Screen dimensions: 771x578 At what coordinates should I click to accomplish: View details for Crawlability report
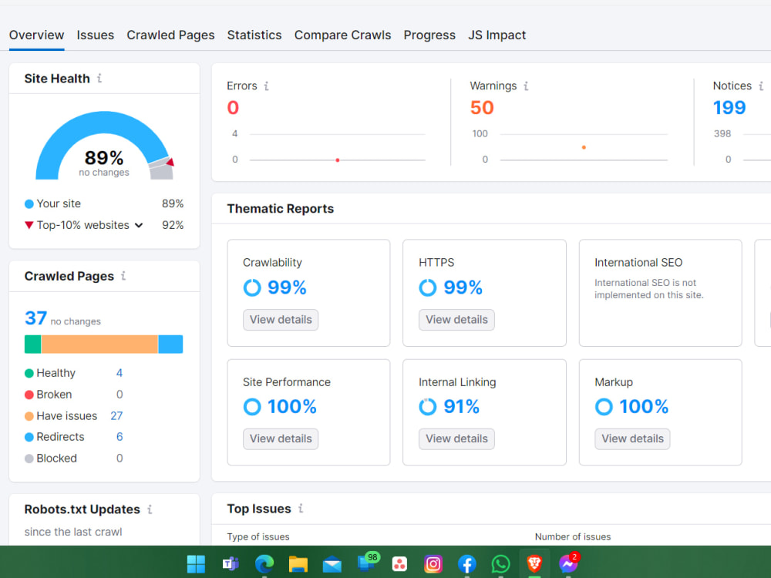[281, 320]
